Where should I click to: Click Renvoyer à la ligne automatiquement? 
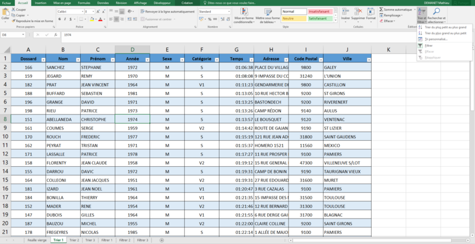pos(168,11)
